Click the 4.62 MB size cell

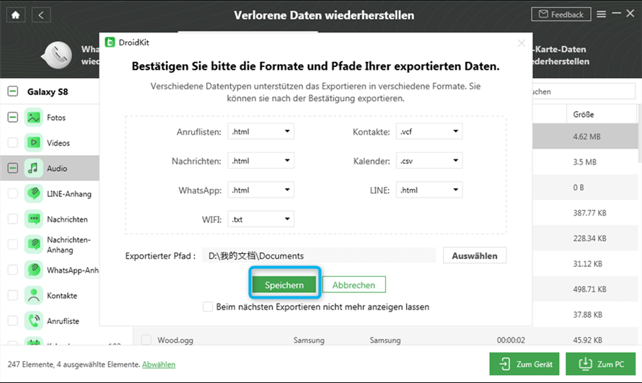point(586,136)
